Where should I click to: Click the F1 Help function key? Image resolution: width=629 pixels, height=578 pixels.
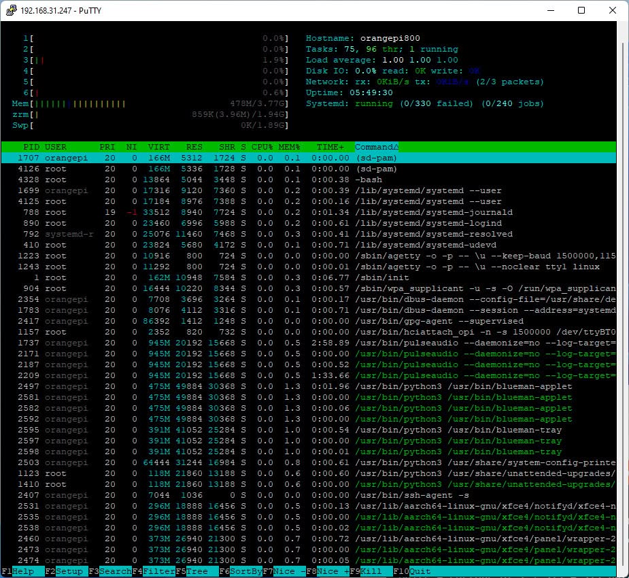pyautogui.click(x=23, y=571)
